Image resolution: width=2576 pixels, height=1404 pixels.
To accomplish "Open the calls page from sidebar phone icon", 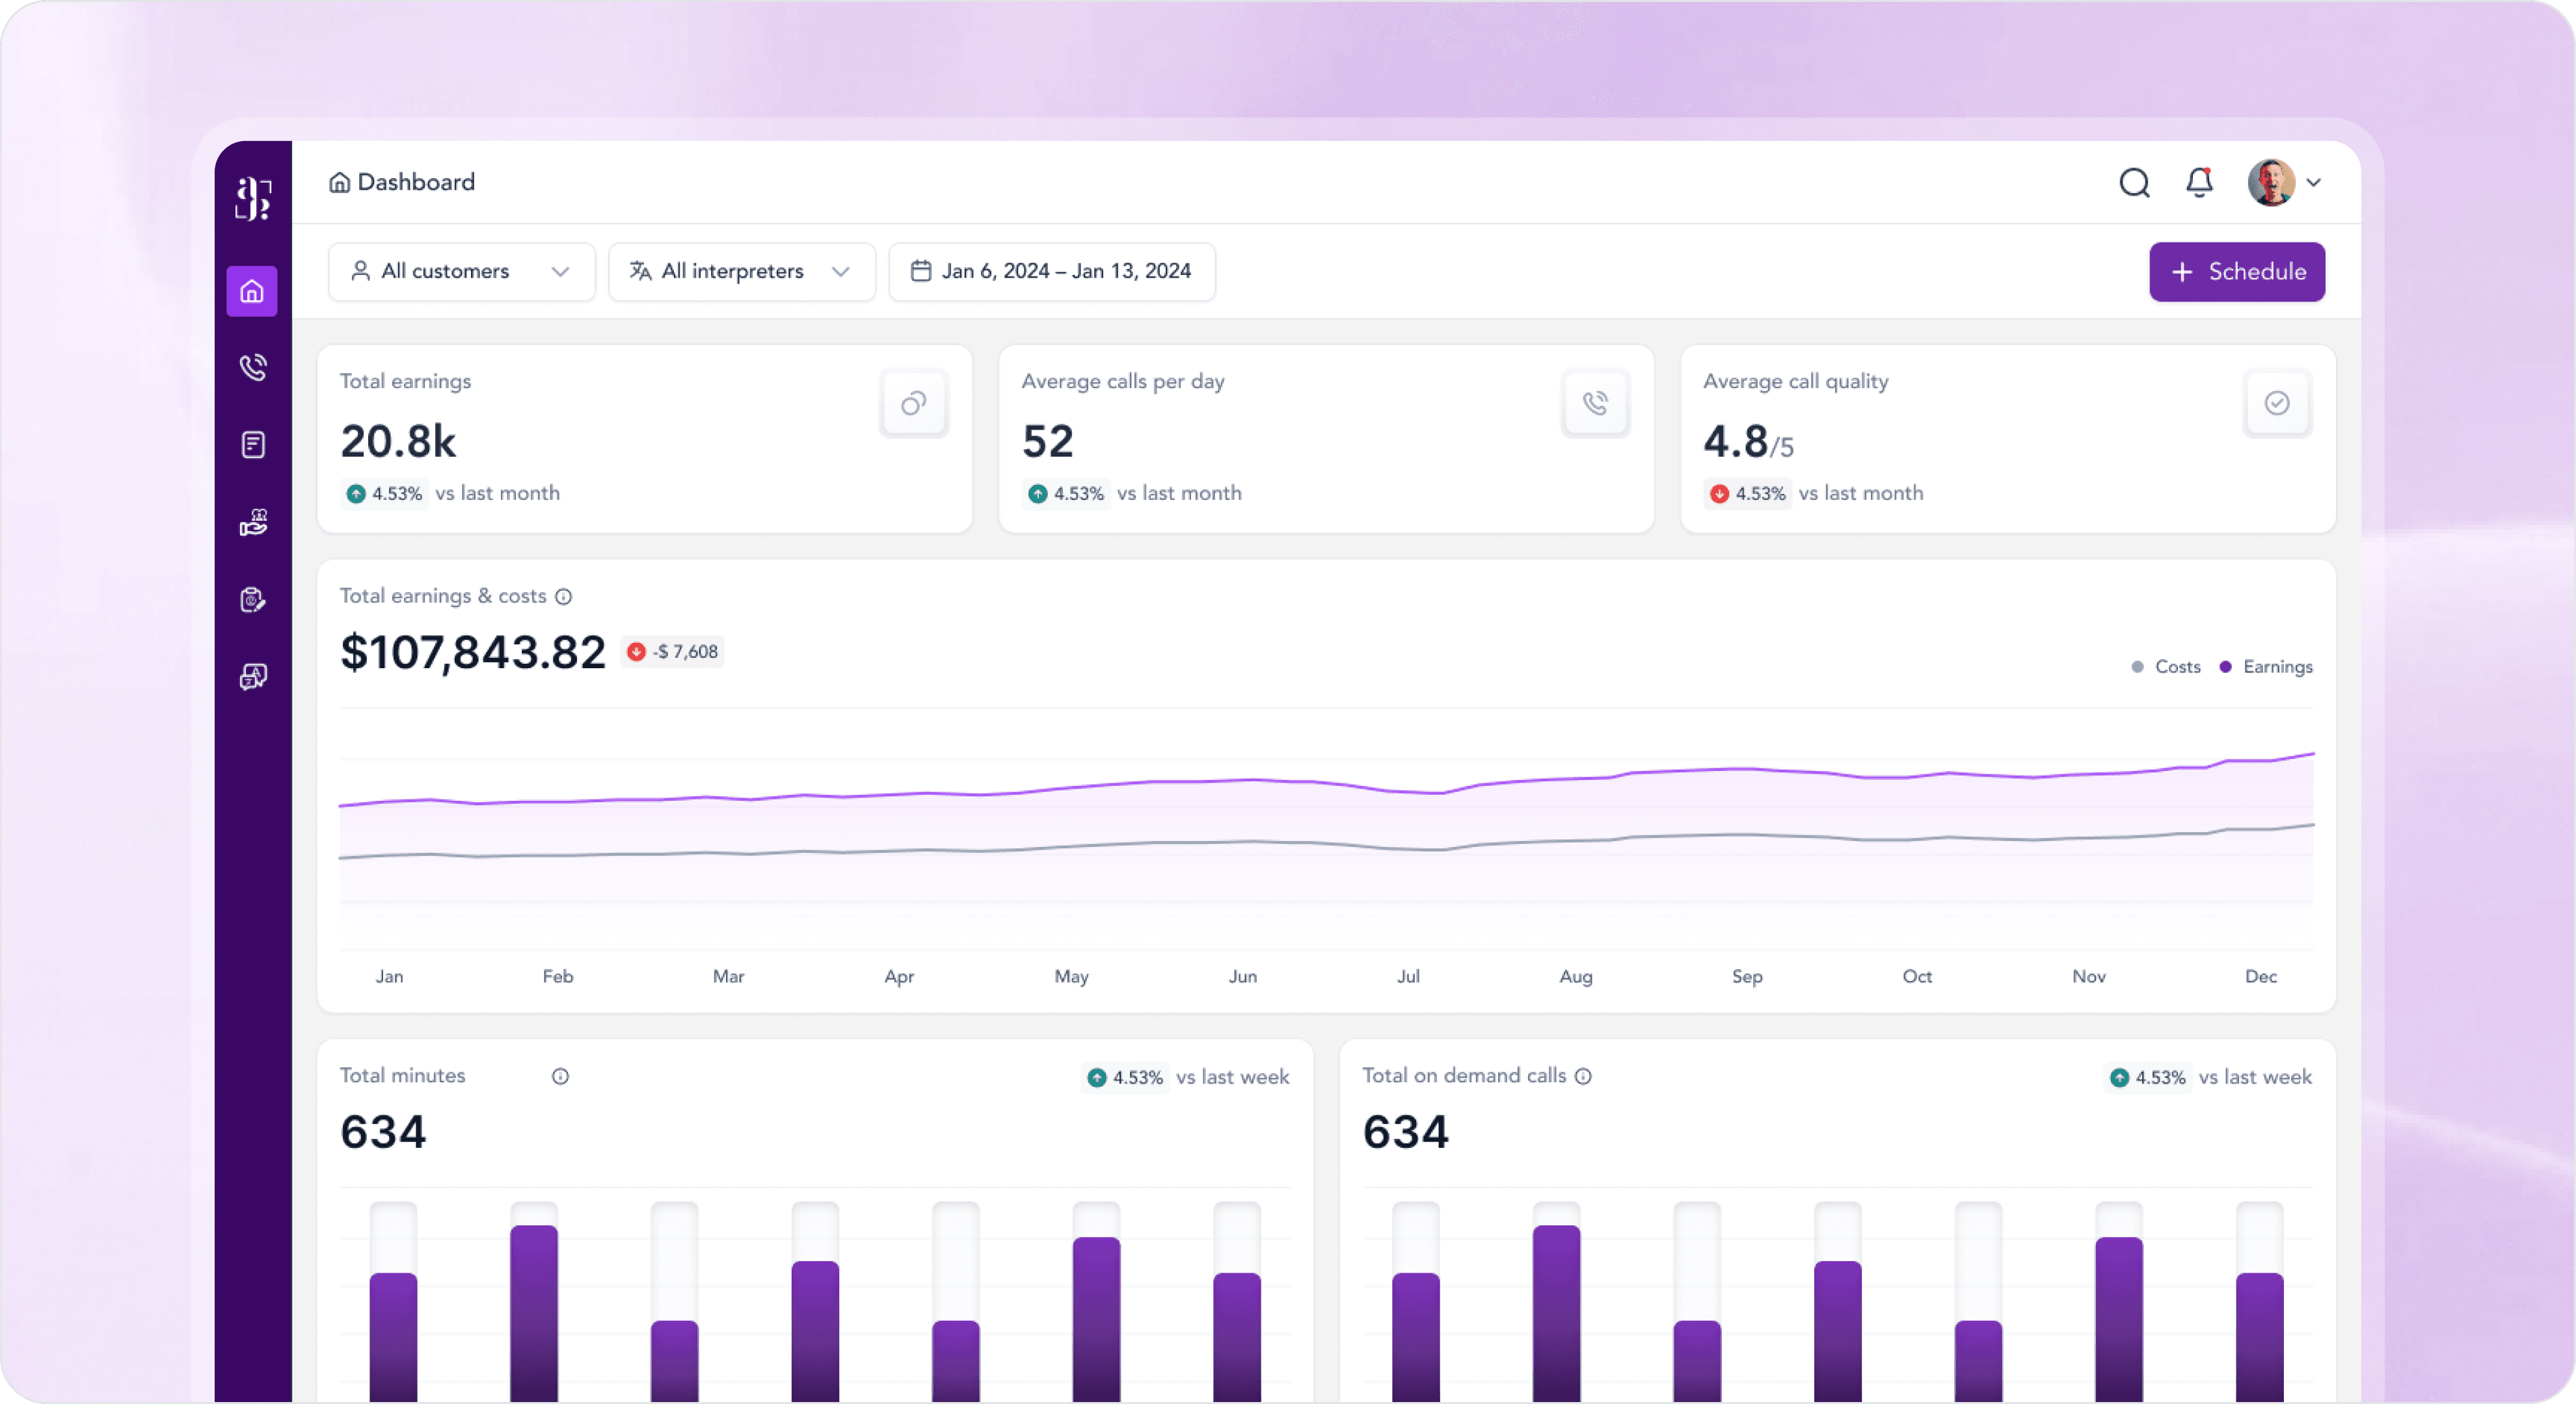I will 253,367.
